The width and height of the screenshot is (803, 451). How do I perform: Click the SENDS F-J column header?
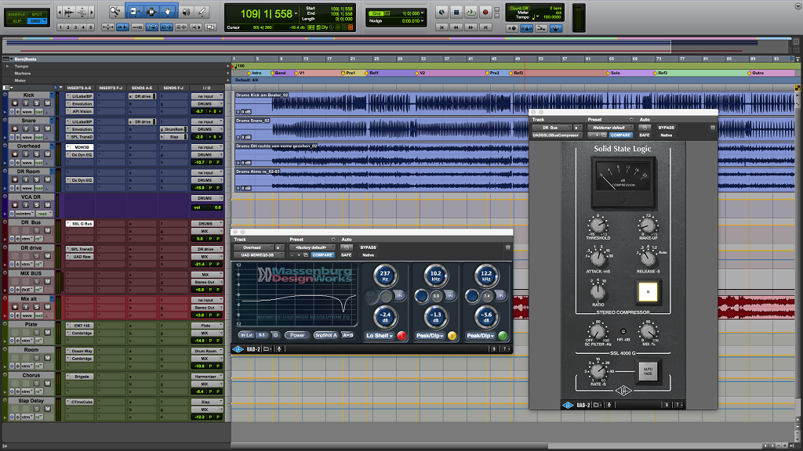click(173, 88)
